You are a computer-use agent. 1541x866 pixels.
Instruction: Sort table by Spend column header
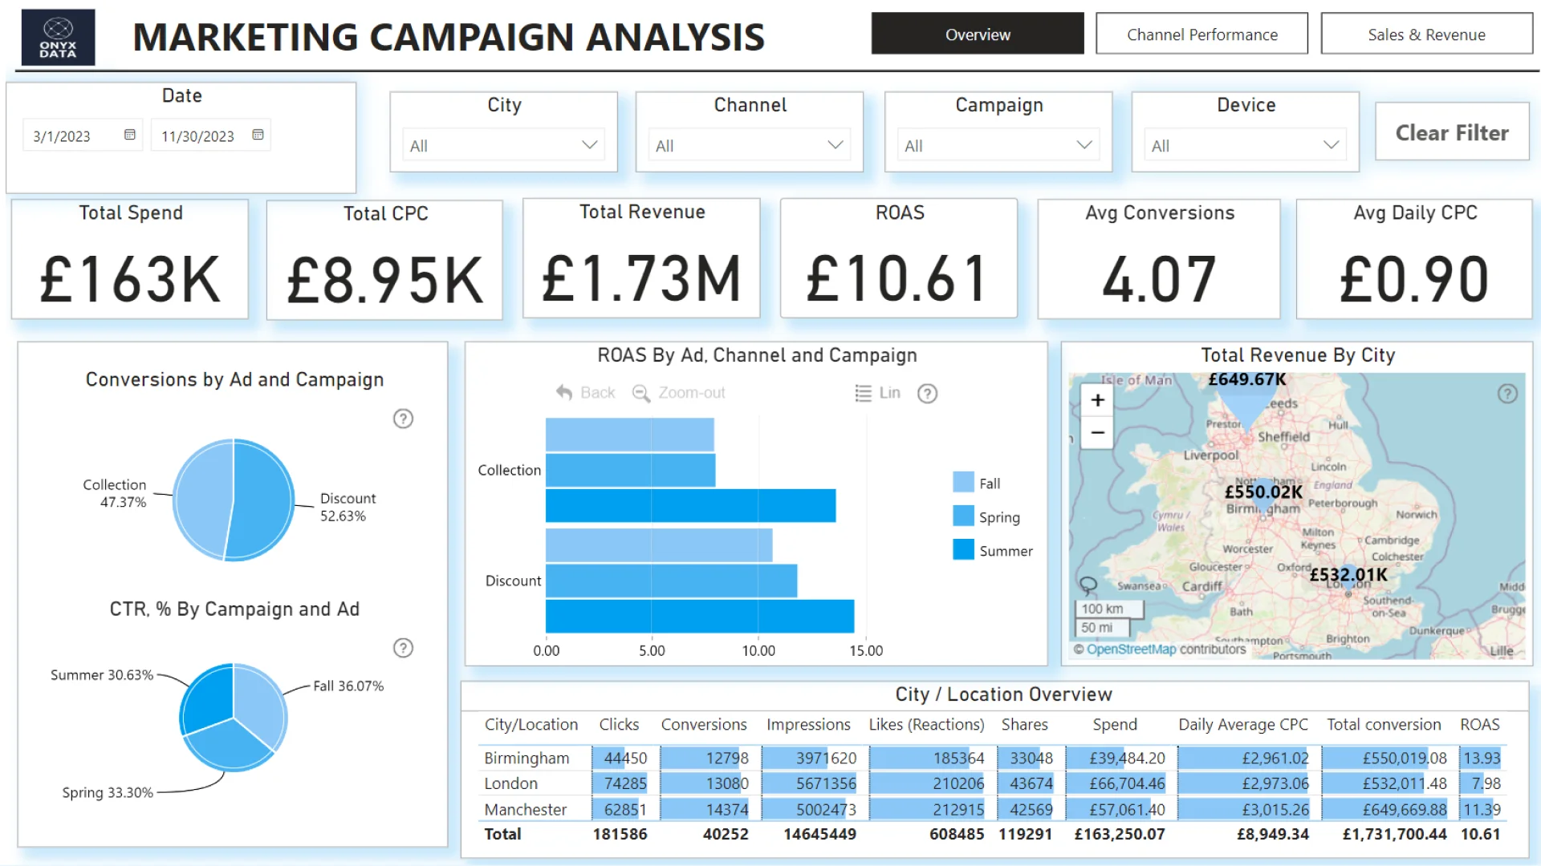pyautogui.click(x=1115, y=724)
